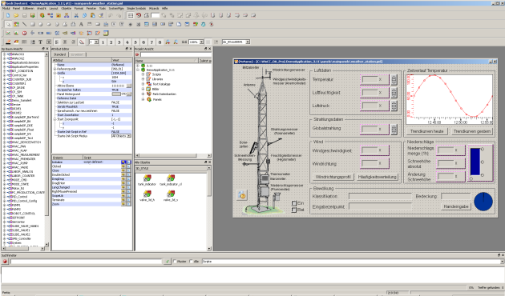Viewport: 505px width, 296px height.
Task: Expand the Scripts node in project tree
Action: tap(143, 74)
